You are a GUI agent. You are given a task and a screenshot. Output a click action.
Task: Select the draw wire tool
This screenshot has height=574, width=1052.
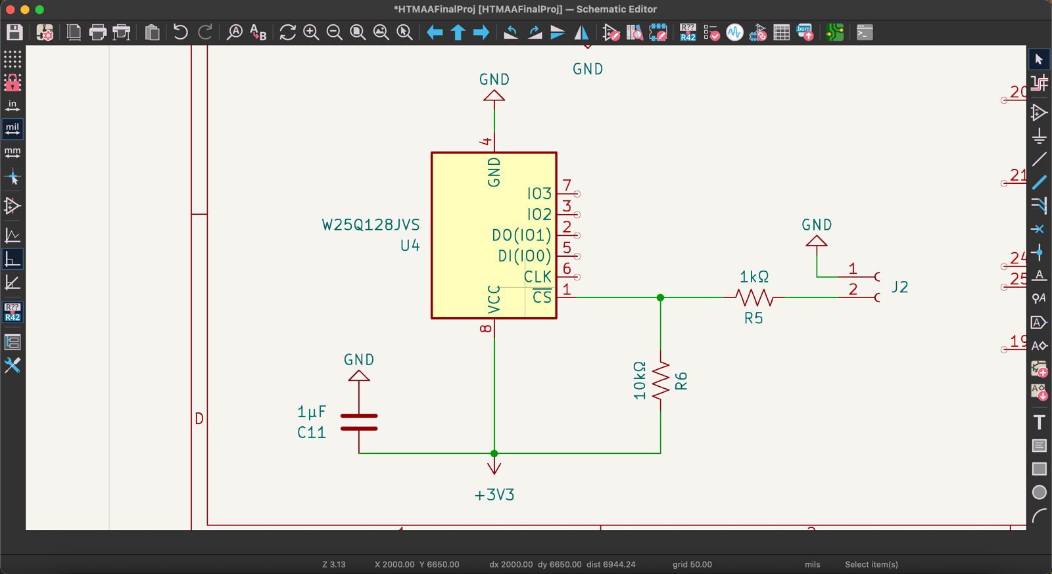1039,160
